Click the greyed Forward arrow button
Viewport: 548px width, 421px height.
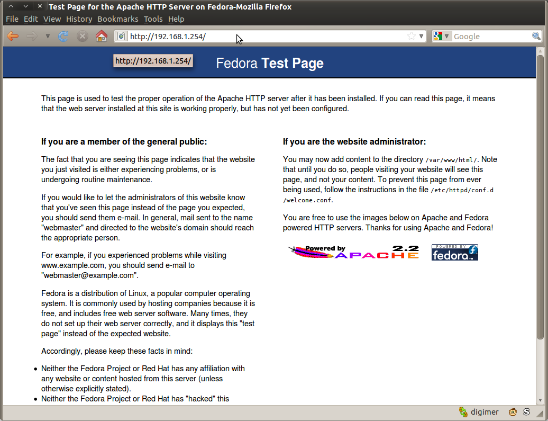(32, 36)
